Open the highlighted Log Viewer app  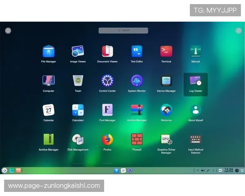[196, 81]
